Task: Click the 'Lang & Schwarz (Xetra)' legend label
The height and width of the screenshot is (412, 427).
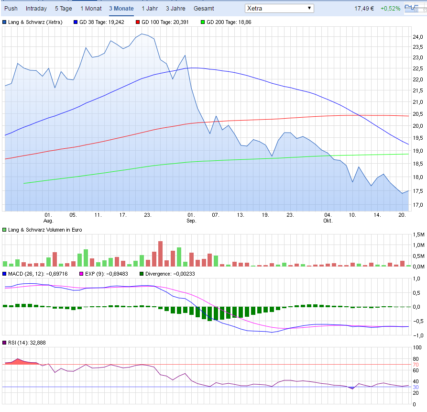Action: tap(35, 22)
